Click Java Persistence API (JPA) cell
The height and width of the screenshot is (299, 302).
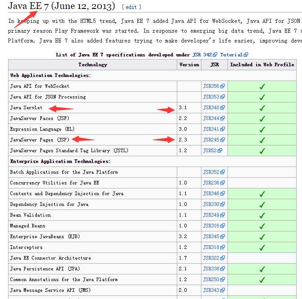(x=92, y=269)
